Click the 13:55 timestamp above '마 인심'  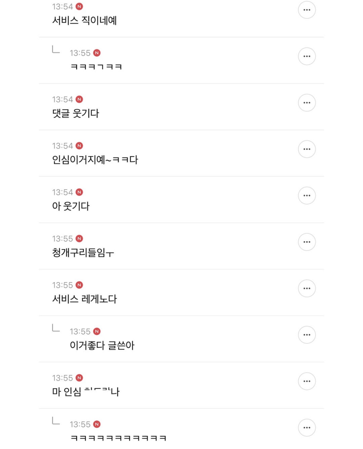pyautogui.click(x=62, y=378)
